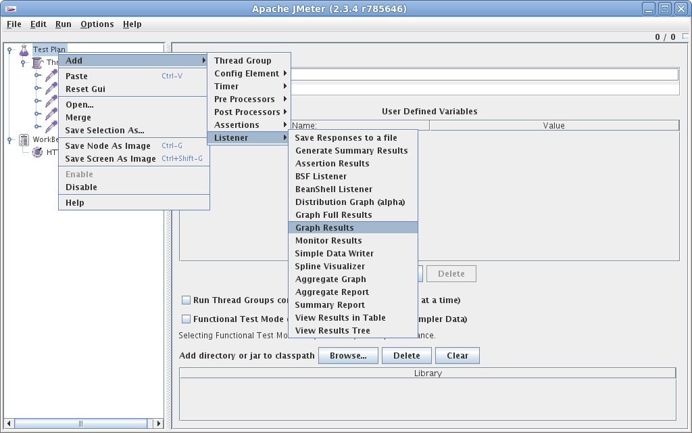Select Summary Report listener
Screen dimensions: 692x433
point(353,305)
